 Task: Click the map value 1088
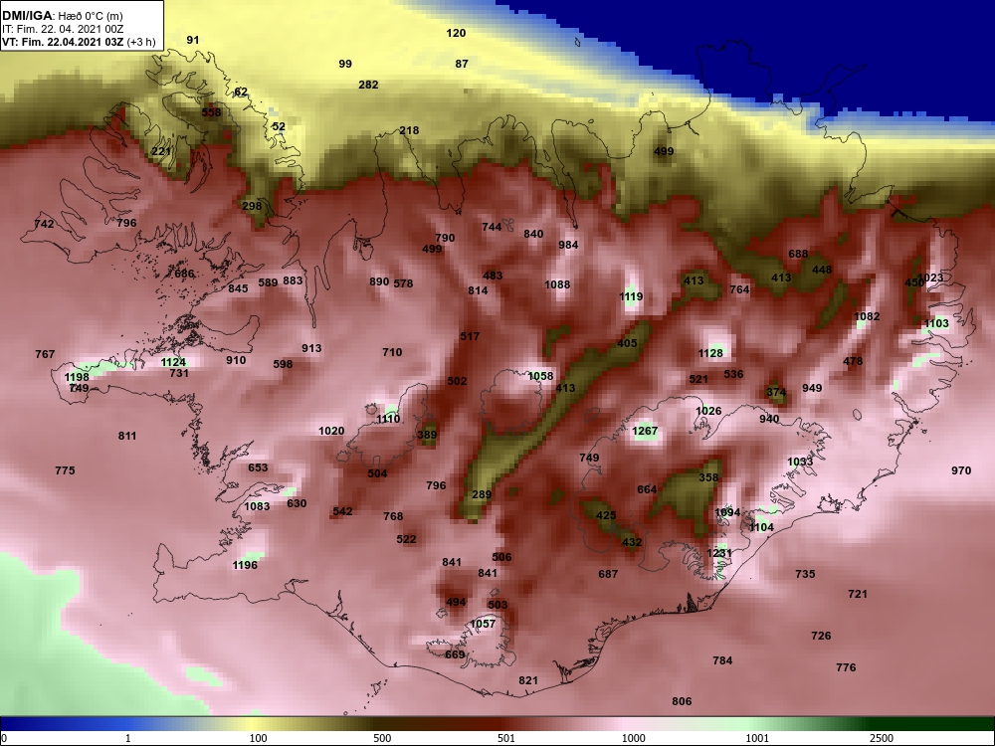click(x=557, y=284)
